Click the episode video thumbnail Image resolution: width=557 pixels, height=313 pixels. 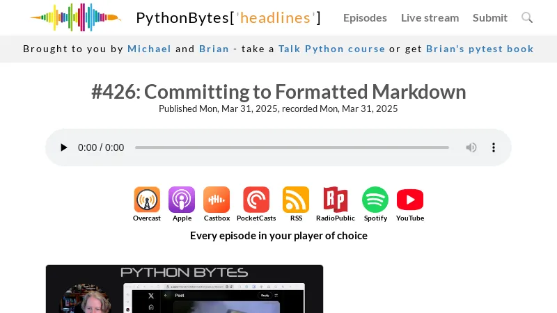tap(185, 289)
